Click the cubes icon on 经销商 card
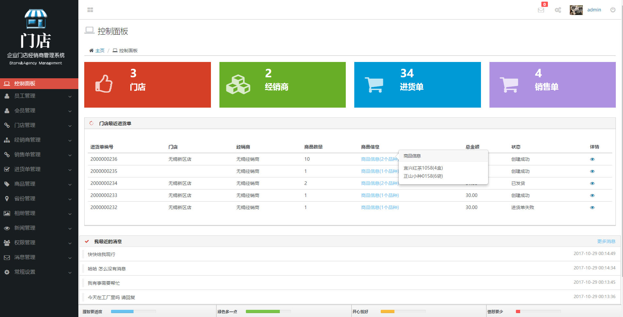 coord(238,84)
